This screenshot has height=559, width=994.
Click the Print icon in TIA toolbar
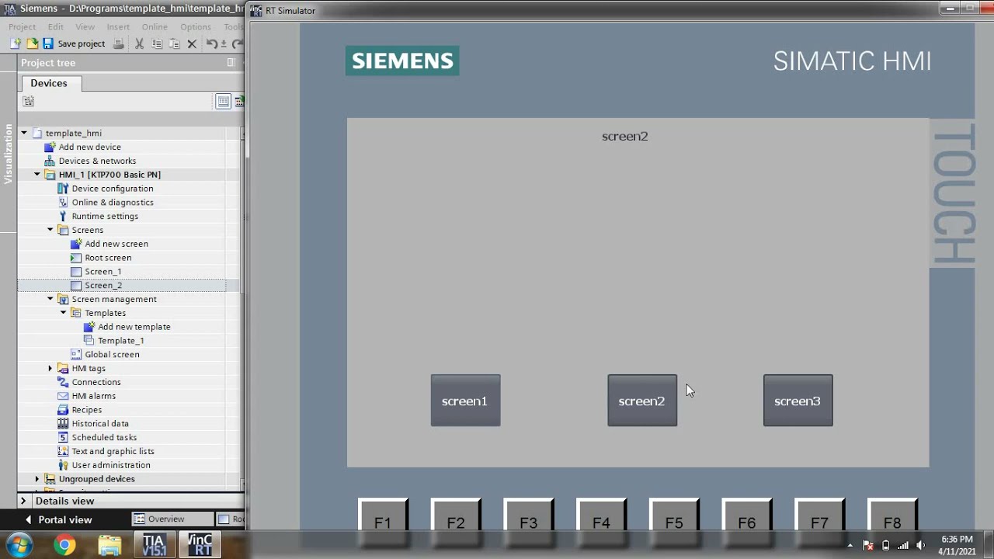(x=118, y=43)
